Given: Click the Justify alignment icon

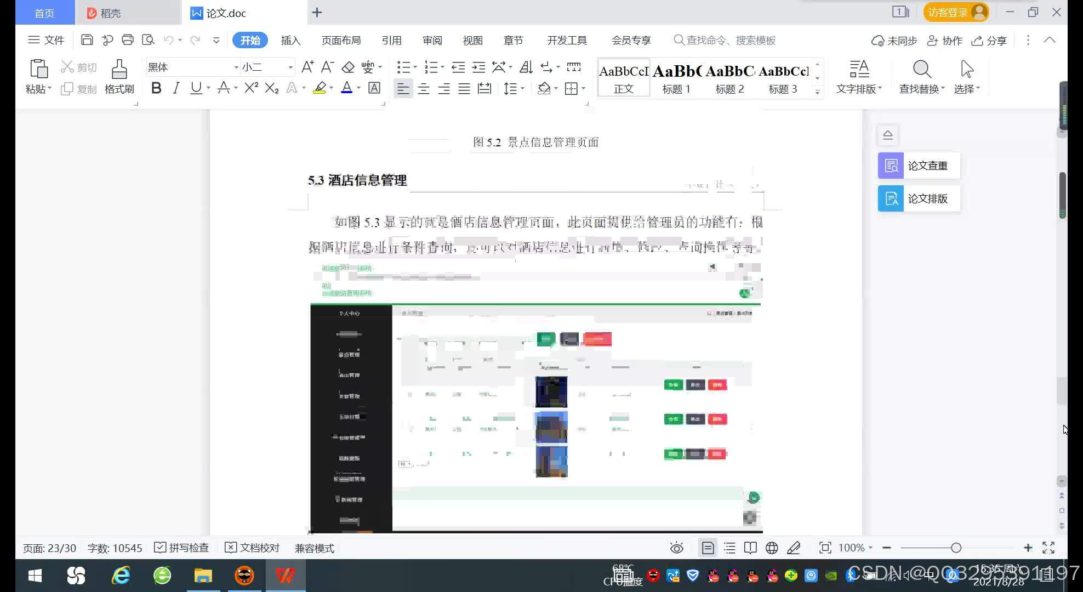Looking at the screenshot, I should [x=464, y=88].
